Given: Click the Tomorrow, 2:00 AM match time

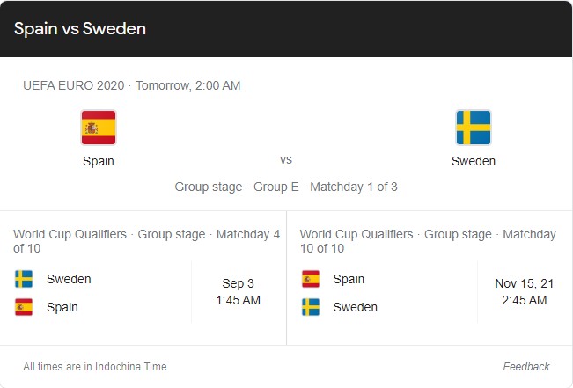Looking at the screenshot, I should [187, 85].
